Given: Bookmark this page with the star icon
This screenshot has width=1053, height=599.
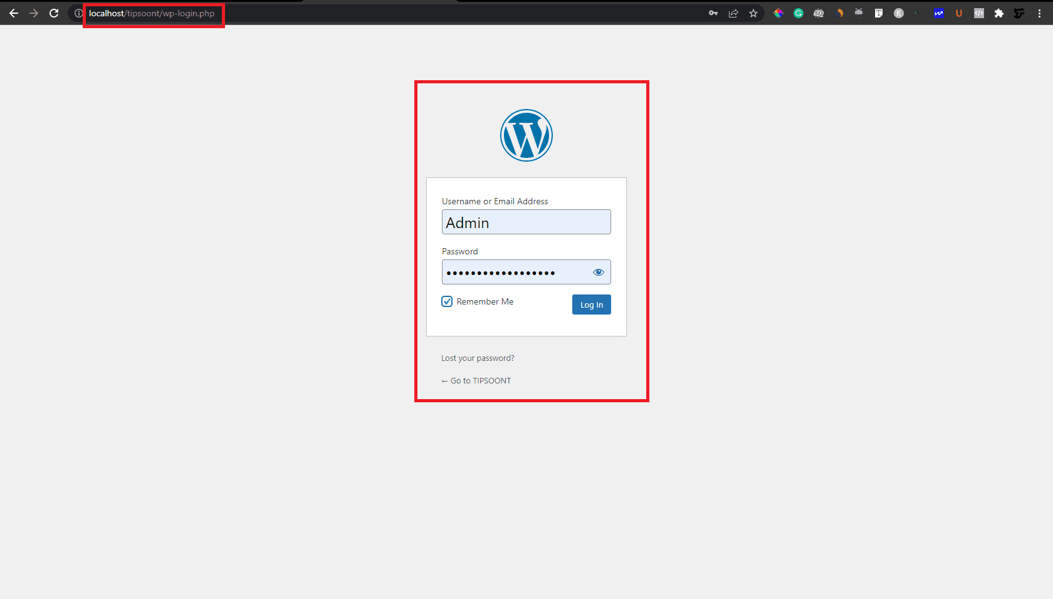Looking at the screenshot, I should pyautogui.click(x=753, y=13).
